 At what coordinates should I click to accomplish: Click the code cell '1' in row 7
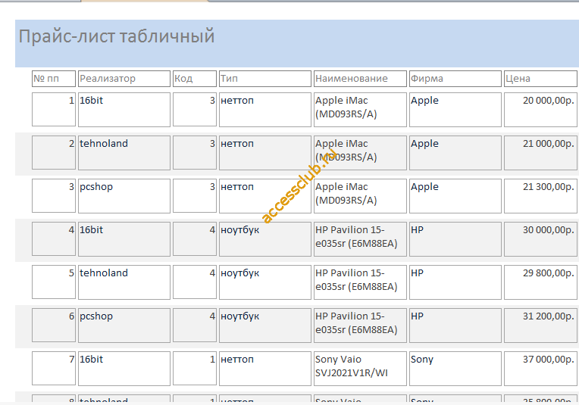(x=195, y=369)
